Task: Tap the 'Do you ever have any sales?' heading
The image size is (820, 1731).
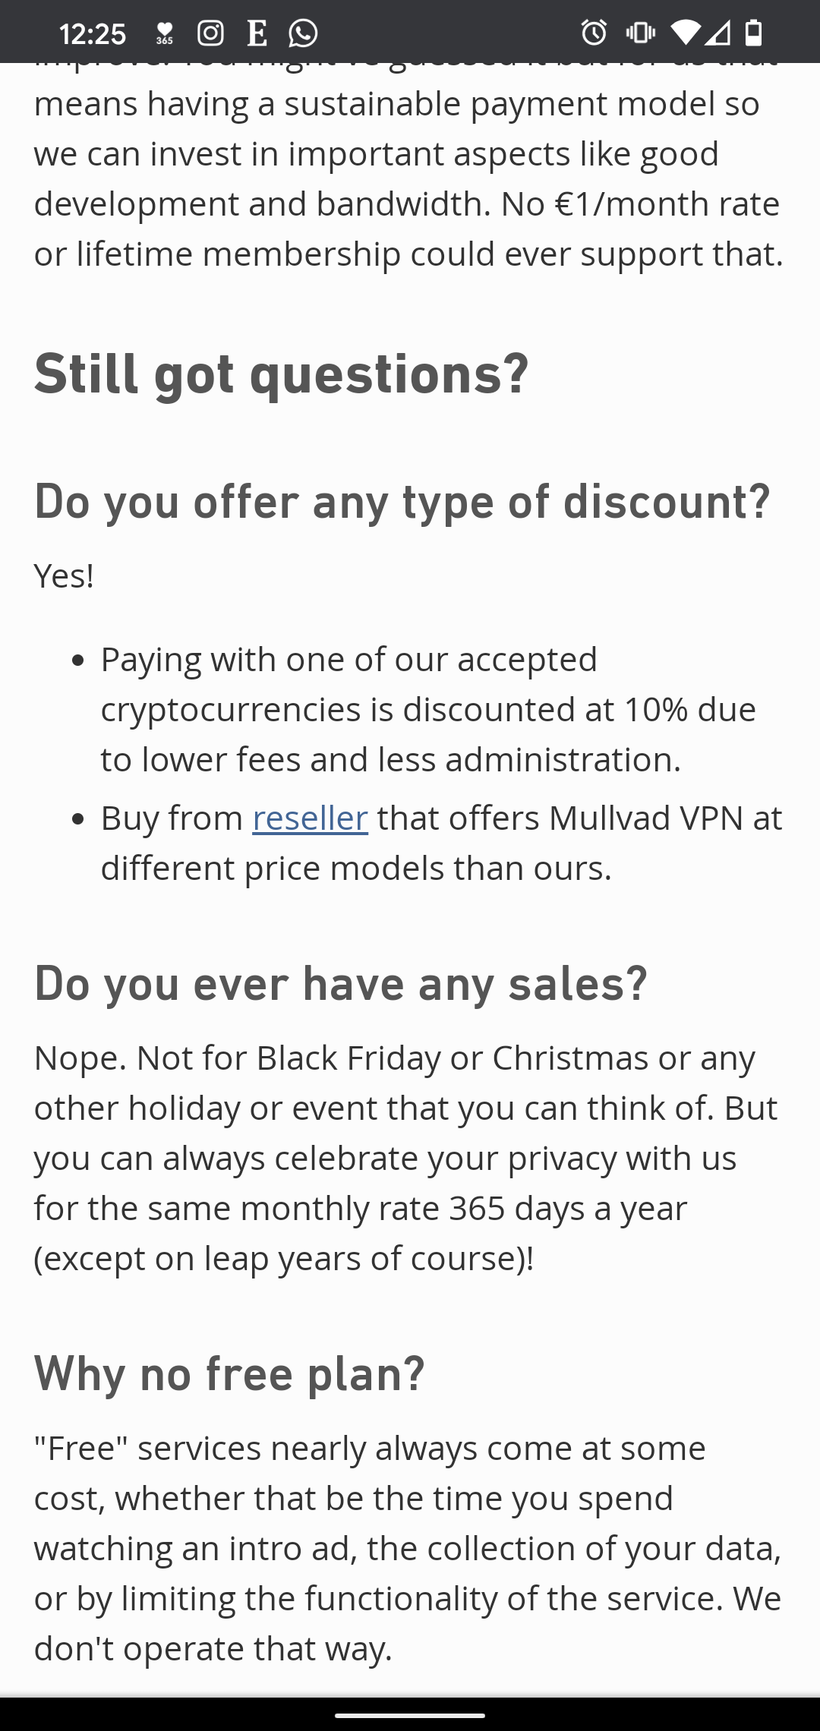Action: click(341, 983)
